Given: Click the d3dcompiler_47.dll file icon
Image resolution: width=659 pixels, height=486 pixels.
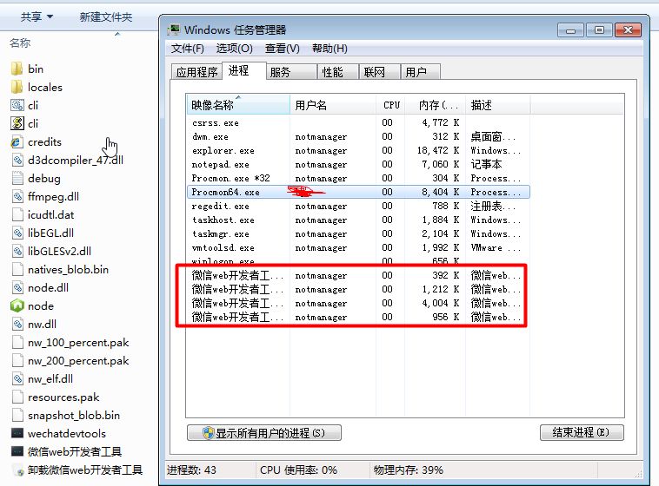Looking at the screenshot, I should pyautogui.click(x=17, y=160).
